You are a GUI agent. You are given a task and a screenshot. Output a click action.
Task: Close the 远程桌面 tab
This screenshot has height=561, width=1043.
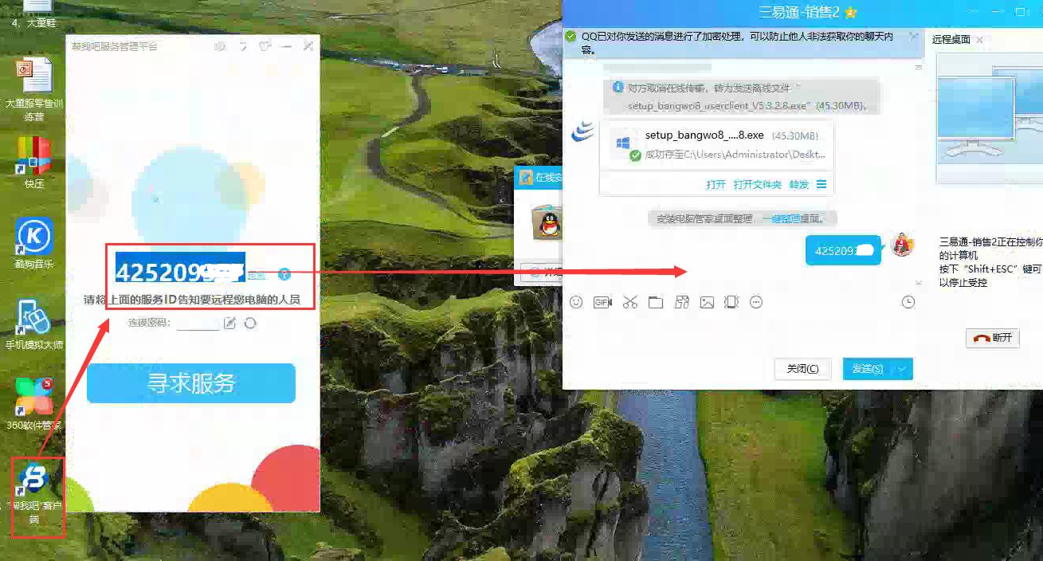pyautogui.click(x=979, y=40)
